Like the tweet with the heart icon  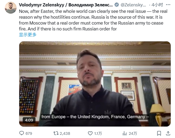point(90,133)
